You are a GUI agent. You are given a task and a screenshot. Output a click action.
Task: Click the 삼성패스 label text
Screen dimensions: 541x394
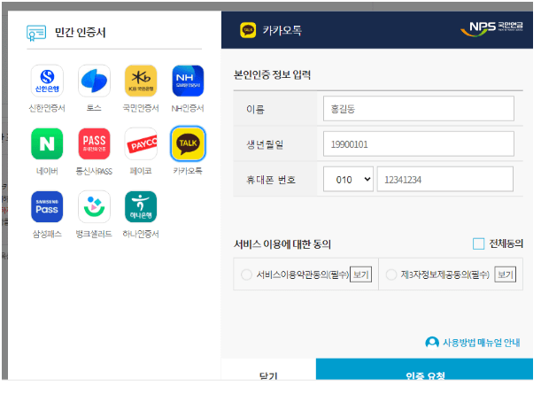click(x=47, y=234)
